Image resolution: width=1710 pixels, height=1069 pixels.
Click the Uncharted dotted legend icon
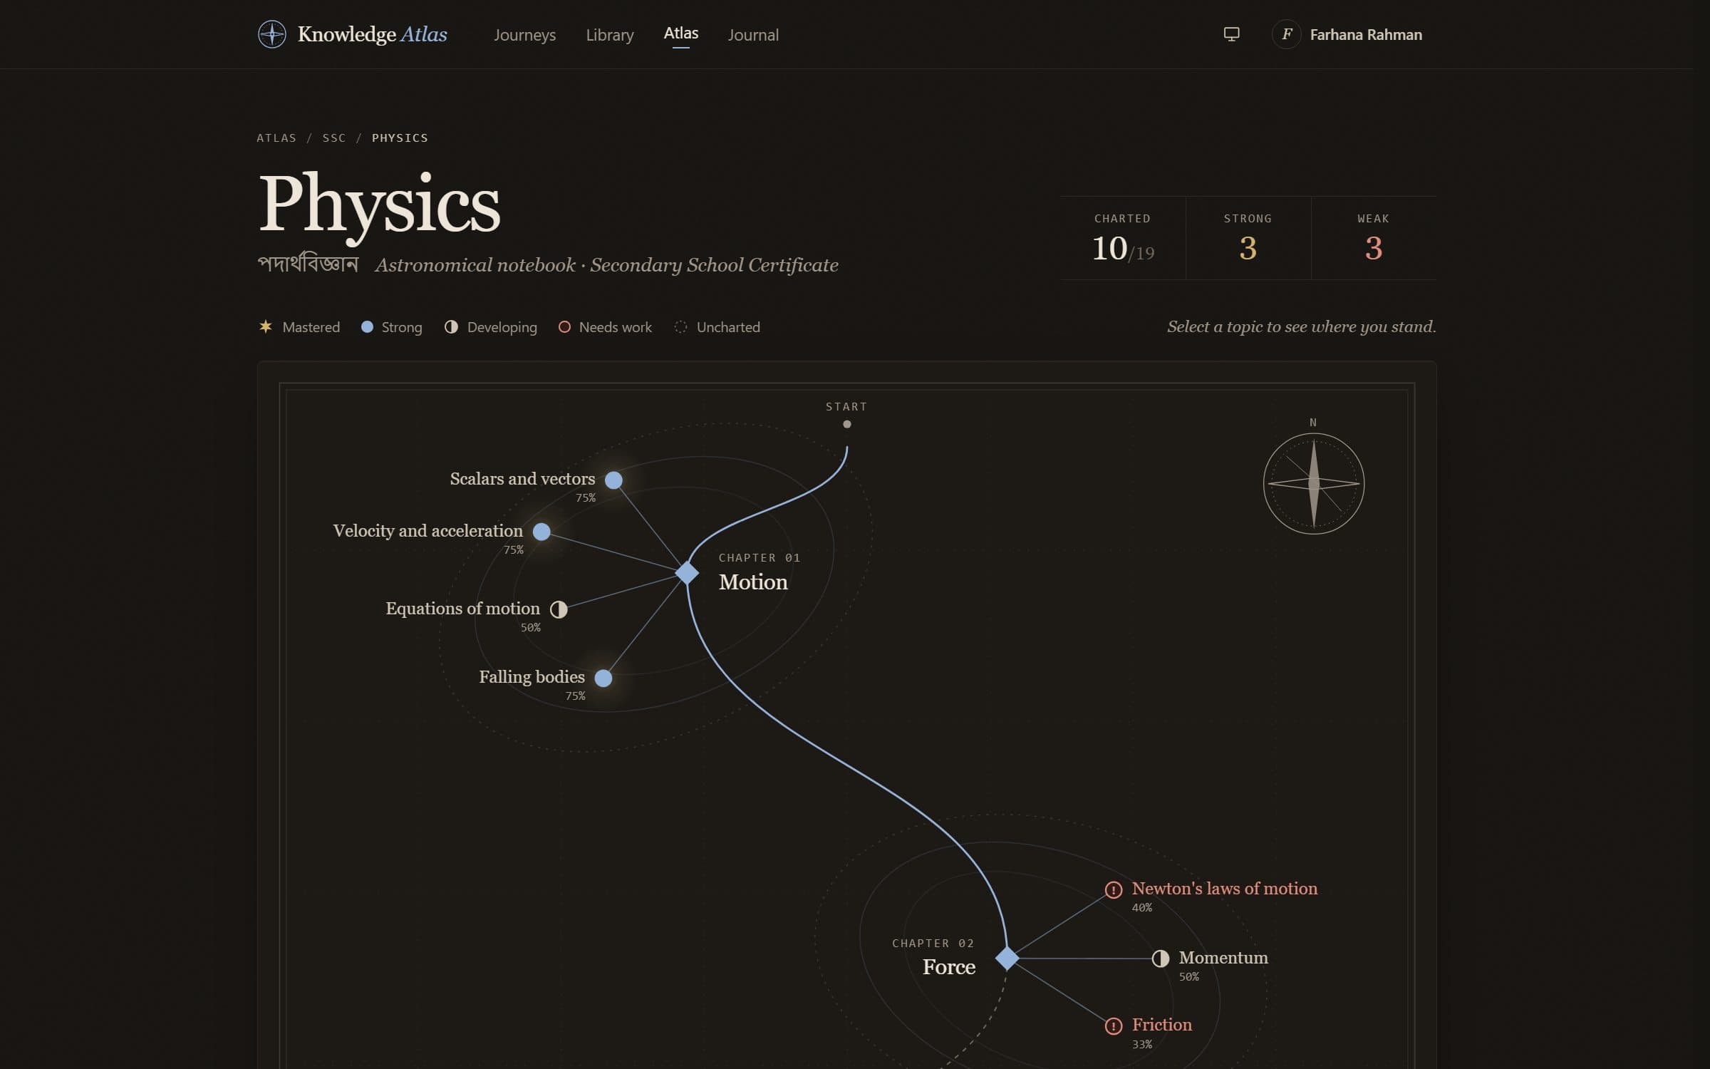click(681, 326)
